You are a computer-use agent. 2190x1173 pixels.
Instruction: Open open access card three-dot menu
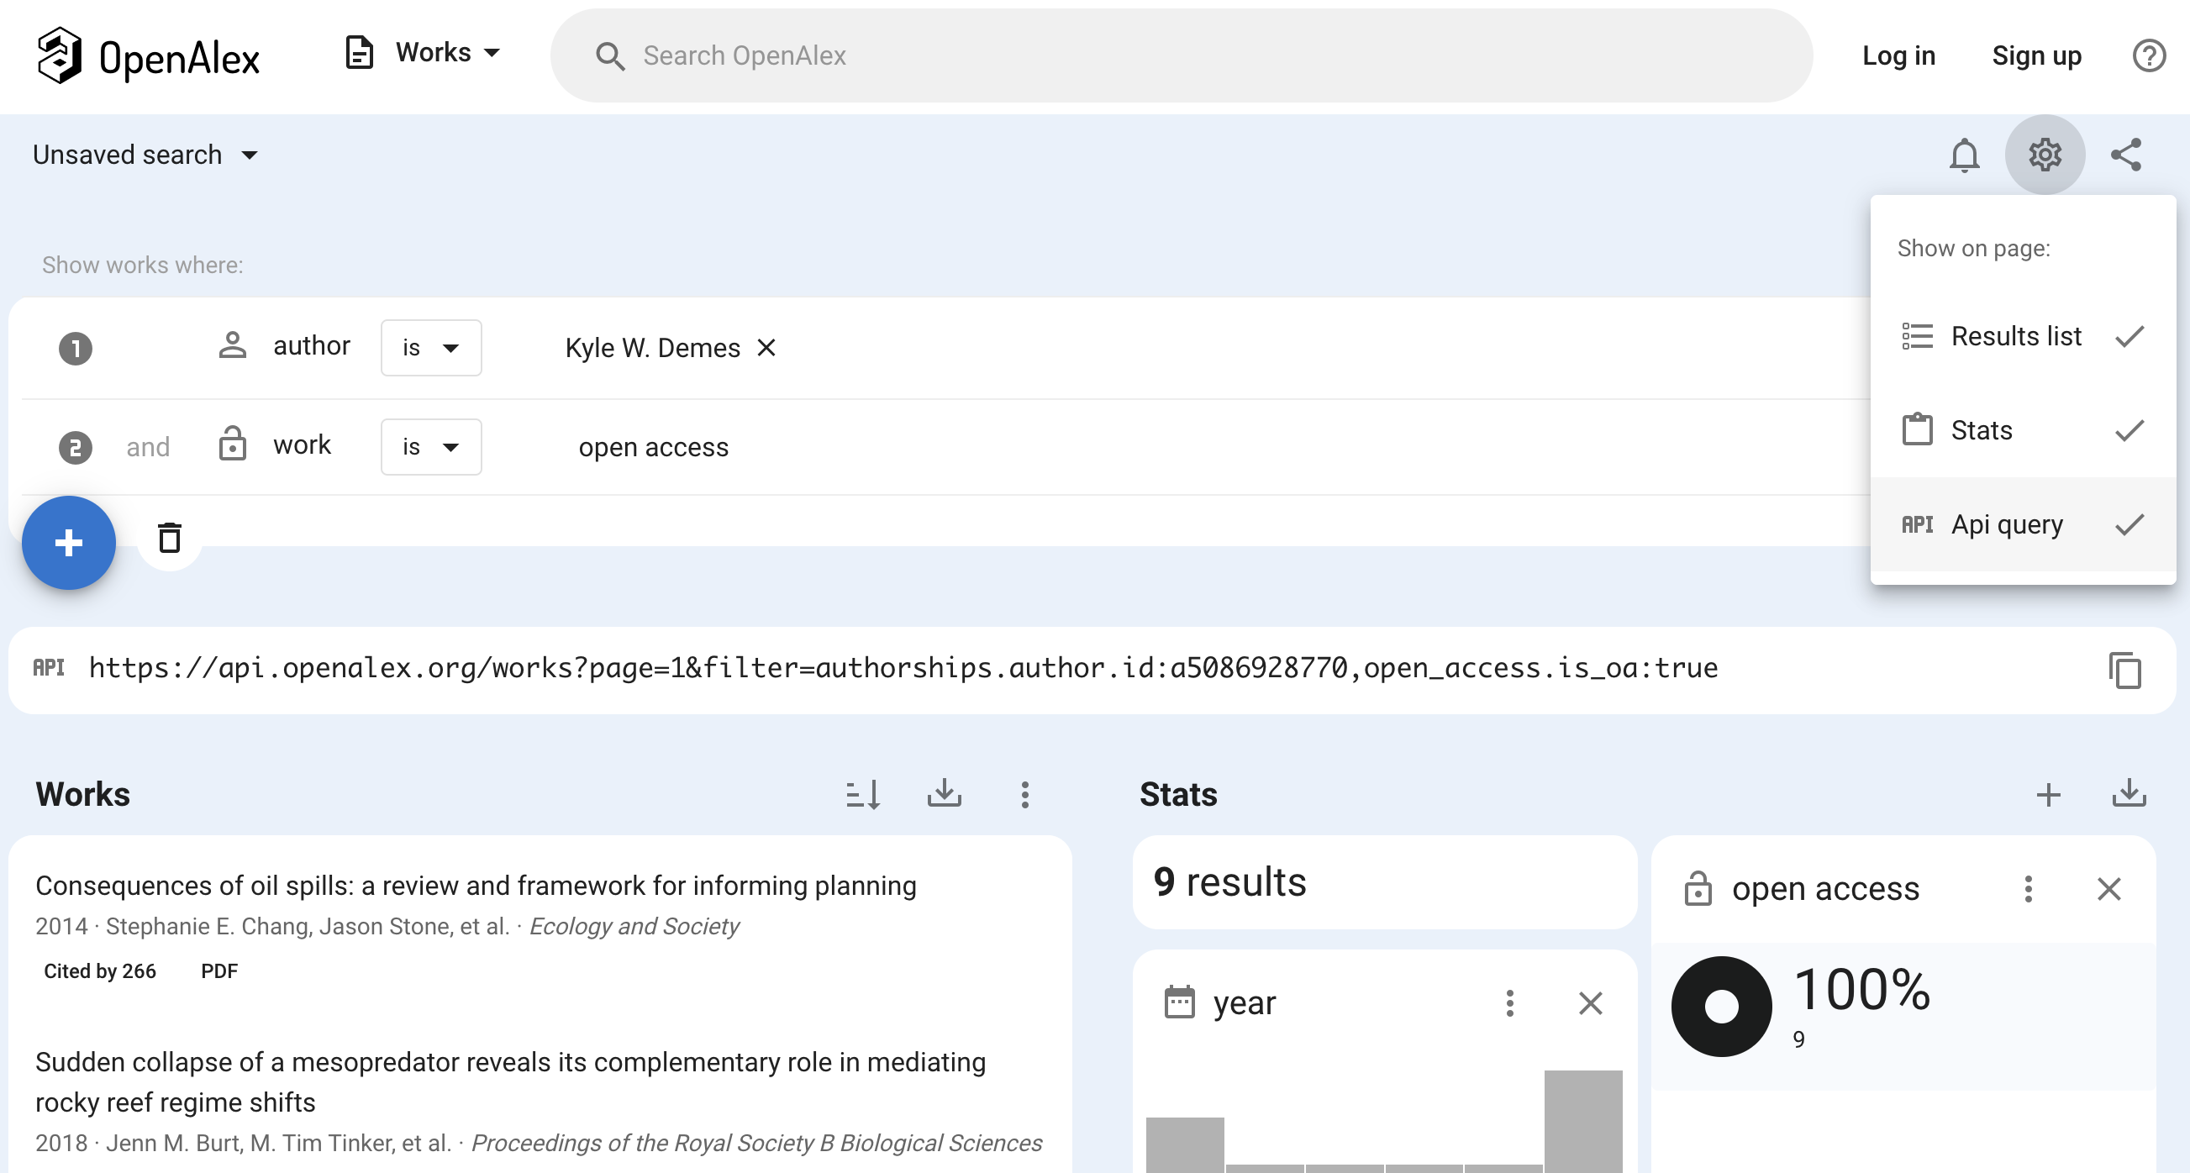pos(2028,889)
